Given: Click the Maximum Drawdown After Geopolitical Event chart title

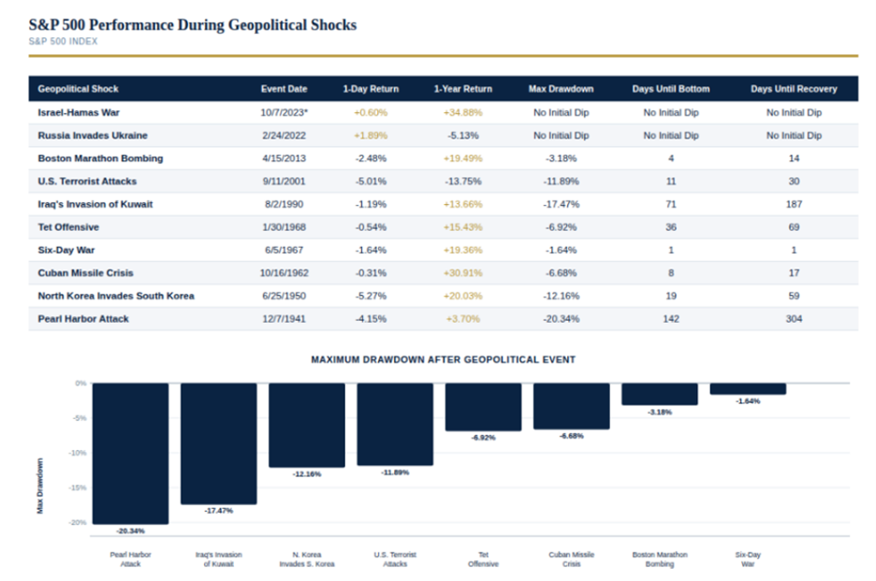Looking at the screenshot, I should (x=443, y=359).
